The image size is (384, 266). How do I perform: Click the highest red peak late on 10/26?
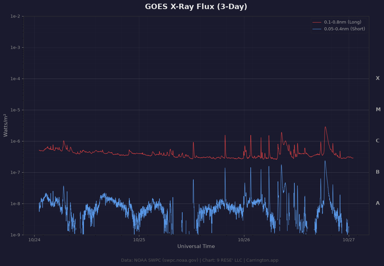pos(325,127)
